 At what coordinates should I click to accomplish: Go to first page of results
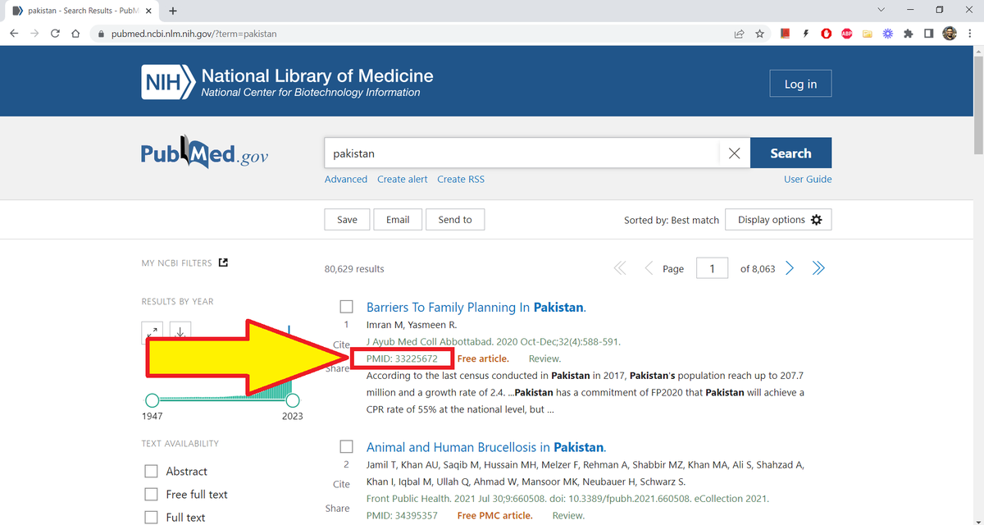coord(619,268)
